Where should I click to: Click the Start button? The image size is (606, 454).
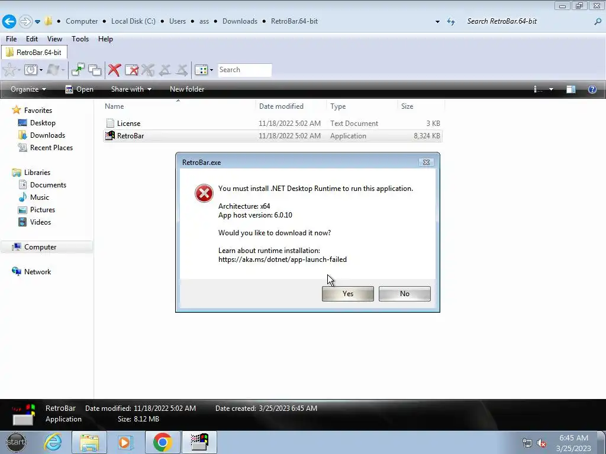(x=16, y=442)
